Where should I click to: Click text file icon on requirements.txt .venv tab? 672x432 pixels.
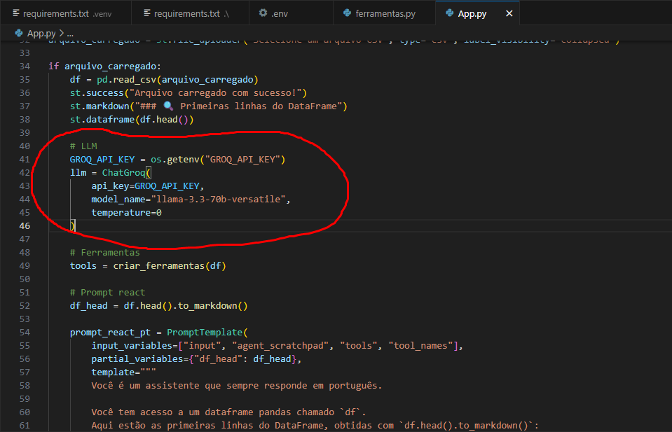(x=16, y=13)
